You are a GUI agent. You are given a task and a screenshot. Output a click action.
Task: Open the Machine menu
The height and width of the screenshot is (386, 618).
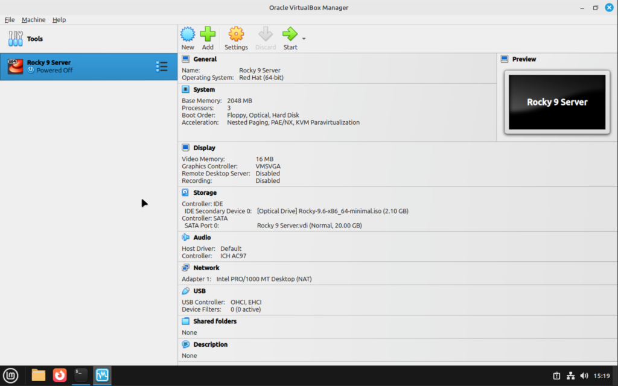33,19
